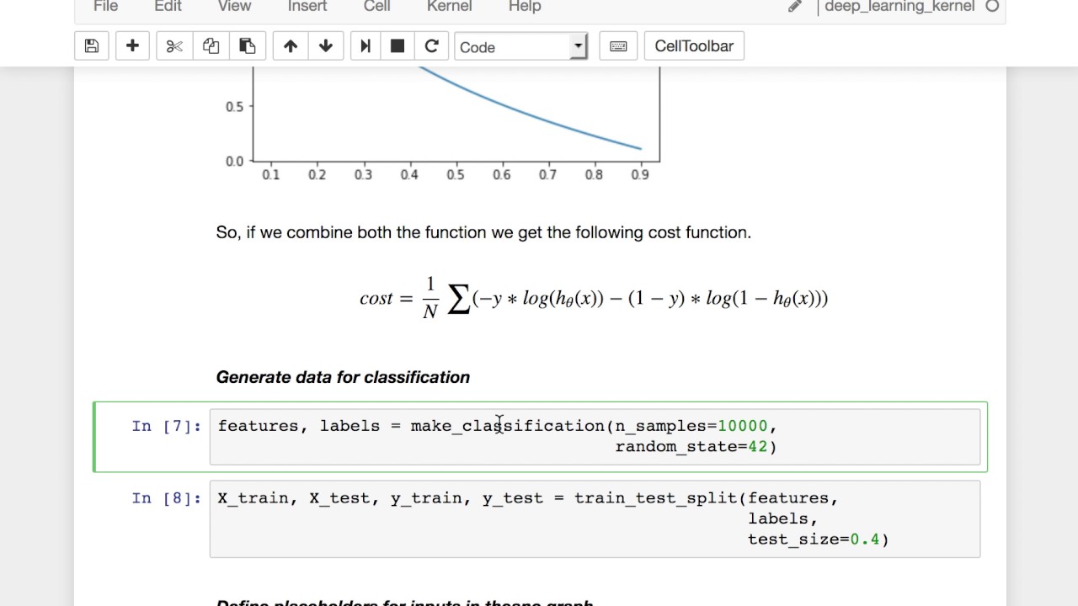The image size is (1078, 606).
Task: Cut selected cell with scissors icon
Action: (x=174, y=46)
